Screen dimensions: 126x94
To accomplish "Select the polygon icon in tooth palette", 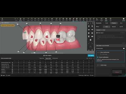I will pyautogui.click(x=91, y=40).
